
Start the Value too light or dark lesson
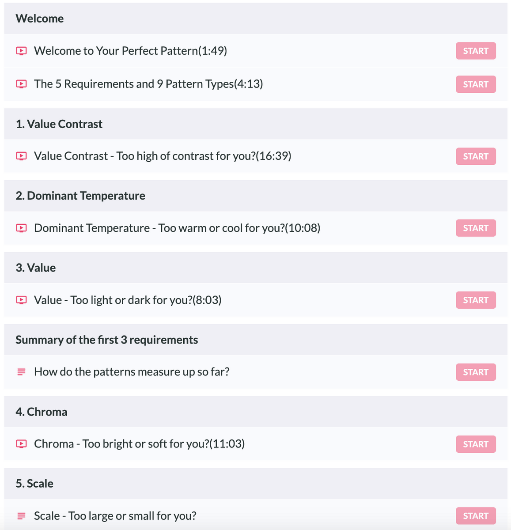coord(475,300)
